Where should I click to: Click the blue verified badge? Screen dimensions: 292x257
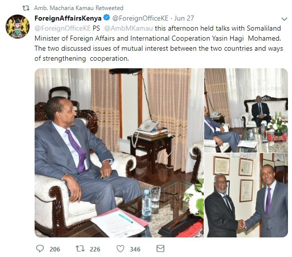coord(106,18)
